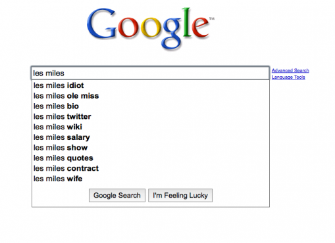Open the Advanced Search link
Image resolution: width=335 pixels, height=243 pixels.
(290, 70)
